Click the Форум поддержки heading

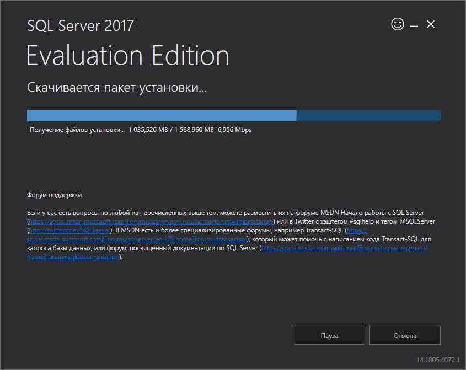click(x=54, y=195)
